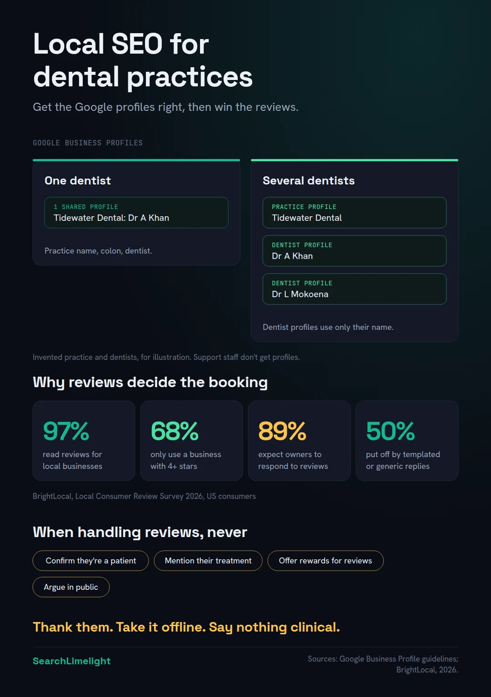Click the 'Thank them. Take it offline.' tagline
The image size is (491, 697).
point(186,627)
